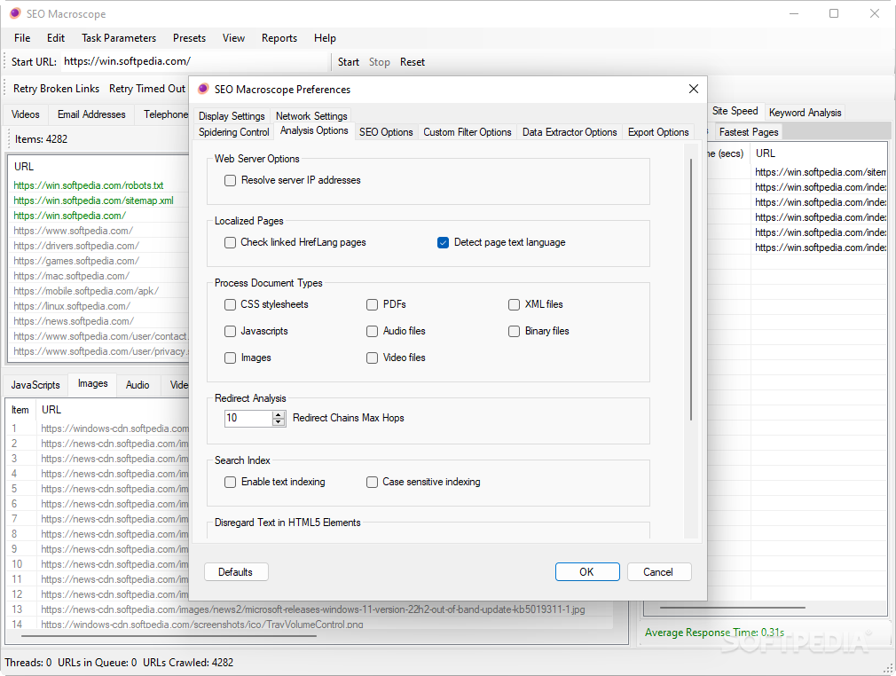Open the Task Parameters menu
The image size is (896, 676).
pyautogui.click(x=119, y=38)
